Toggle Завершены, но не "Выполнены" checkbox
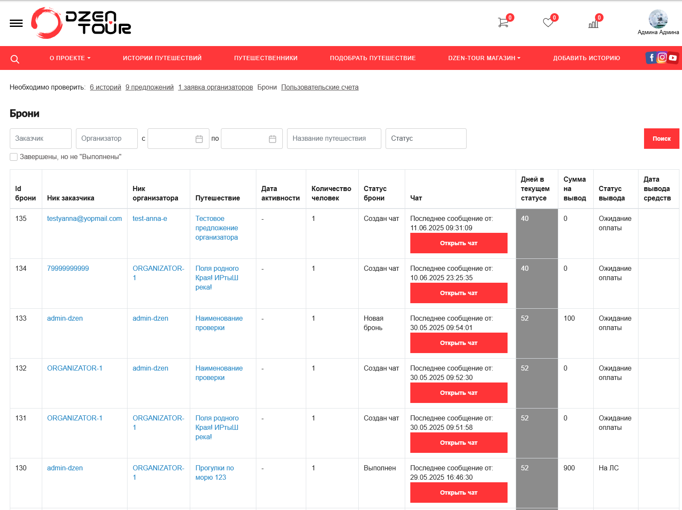Image resolution: width=682 pixels, height=510 pixels. pyautogui.click(x=14, y=157)
